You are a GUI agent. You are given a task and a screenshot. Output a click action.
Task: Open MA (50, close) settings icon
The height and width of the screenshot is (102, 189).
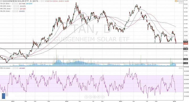coord(15,11)
